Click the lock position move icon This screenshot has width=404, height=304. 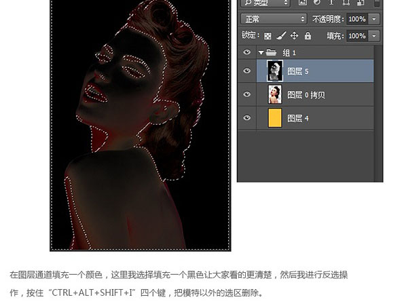click(294, 35)
